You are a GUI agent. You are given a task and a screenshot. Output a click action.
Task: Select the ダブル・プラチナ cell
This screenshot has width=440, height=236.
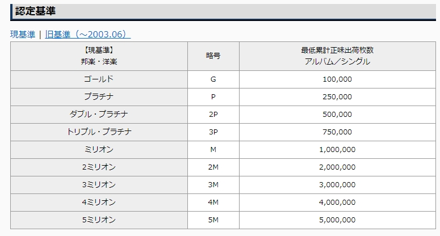99,114
